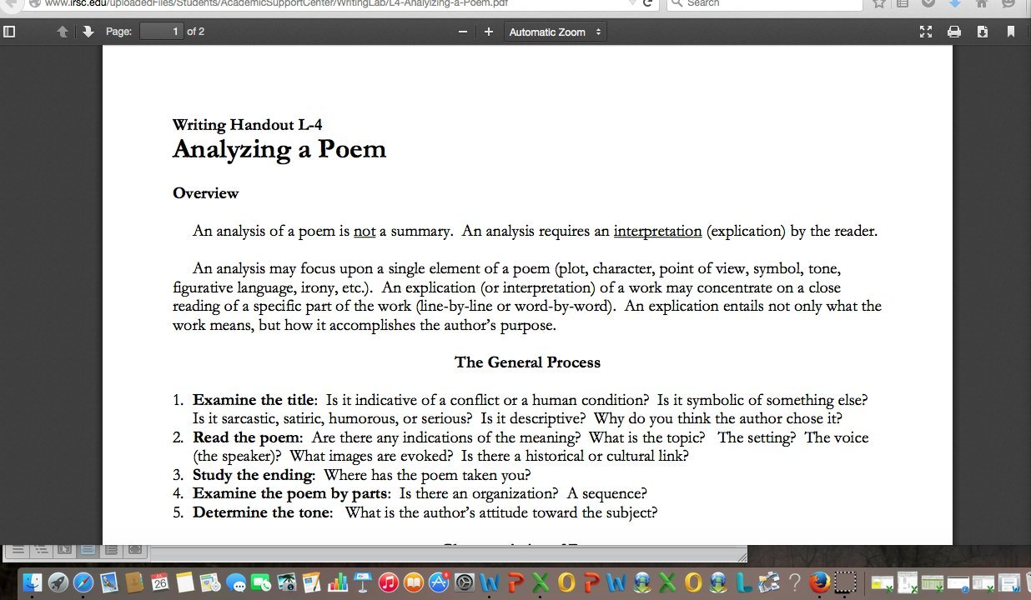This screenshot has width=1031, height=600.
Task: Open Launchpad from the Dock
Action: tap(58, 582)
